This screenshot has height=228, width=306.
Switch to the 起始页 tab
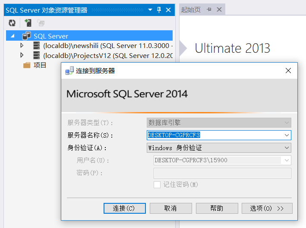[x=191, y=10]
